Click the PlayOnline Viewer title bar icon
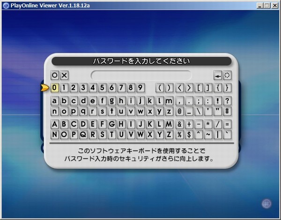Screen dimensions: 281x220 6,6
